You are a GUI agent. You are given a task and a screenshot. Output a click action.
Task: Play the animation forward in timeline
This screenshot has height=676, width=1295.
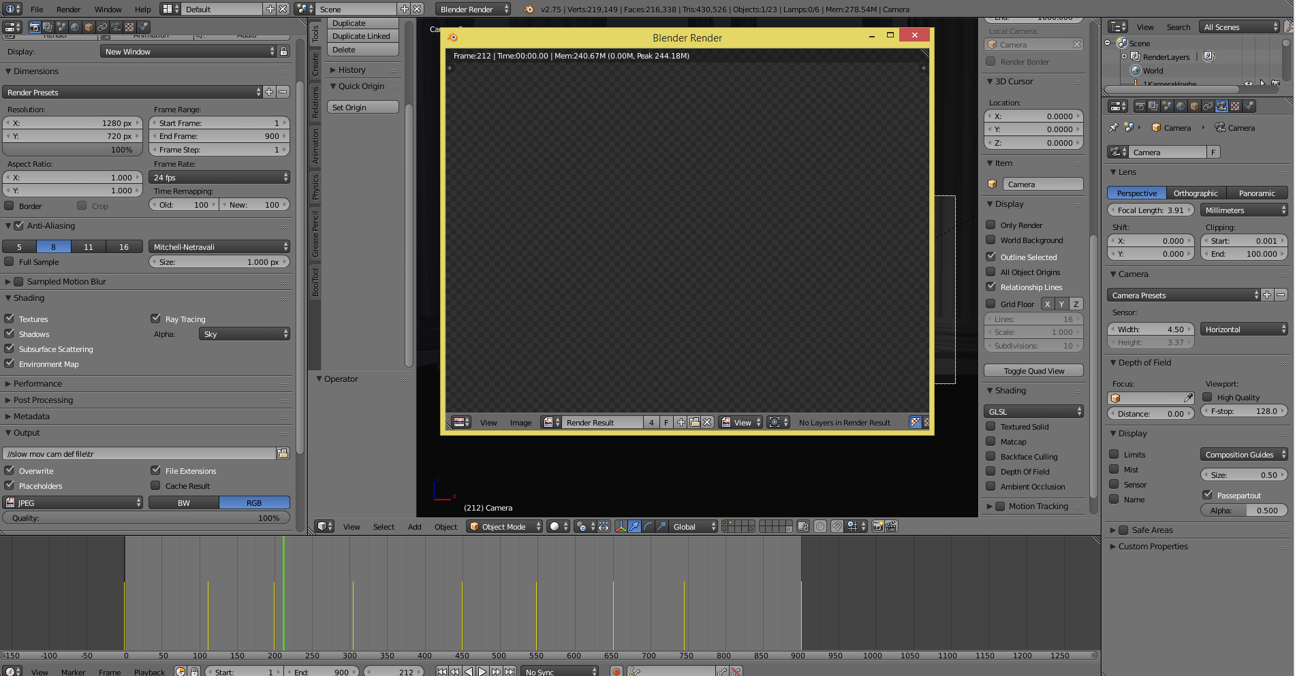click(482, 672)
